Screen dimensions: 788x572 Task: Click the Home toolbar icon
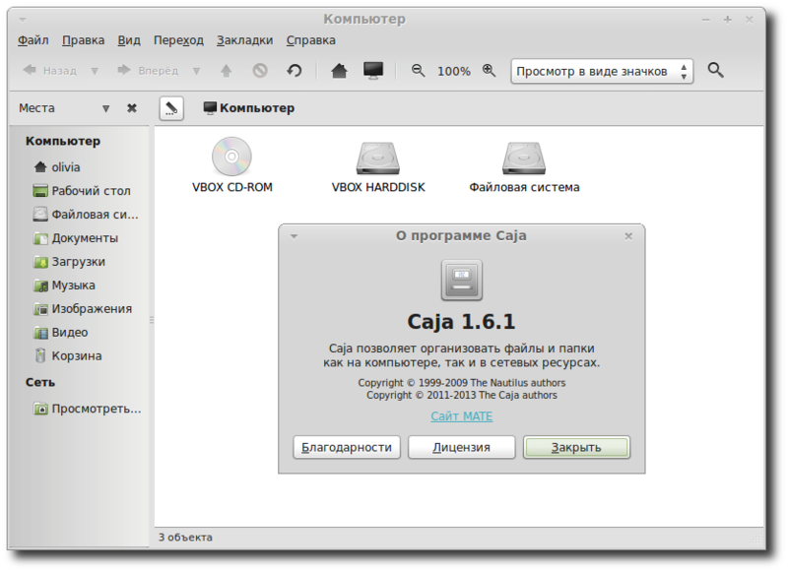339,70
